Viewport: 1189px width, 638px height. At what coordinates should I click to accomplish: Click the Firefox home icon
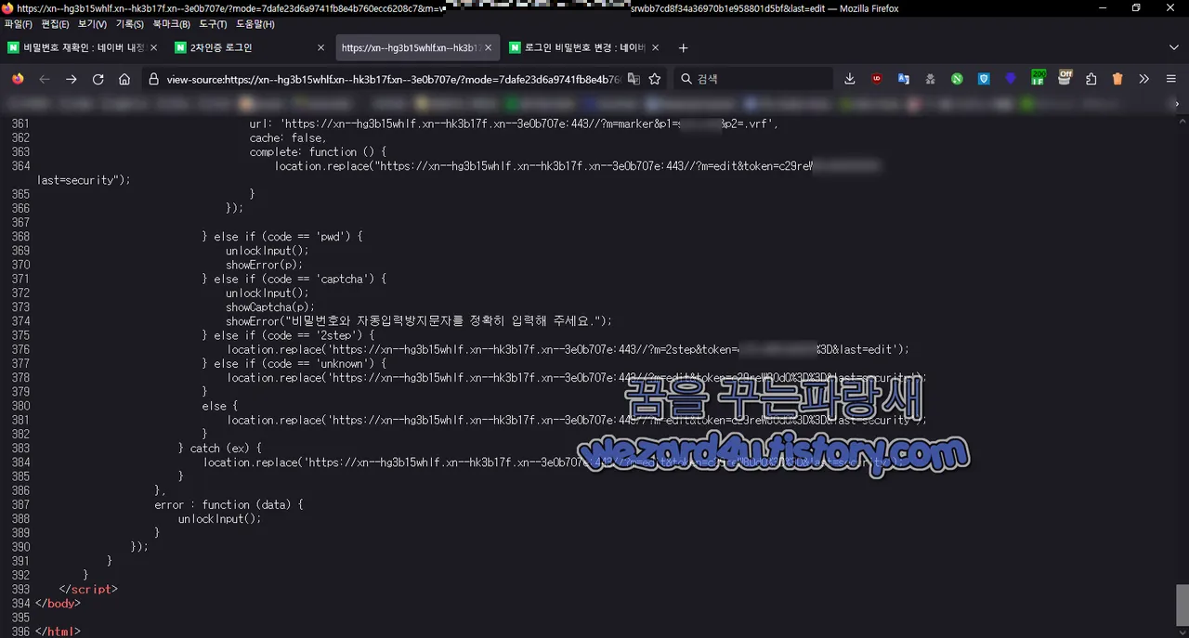coord(124,79)
